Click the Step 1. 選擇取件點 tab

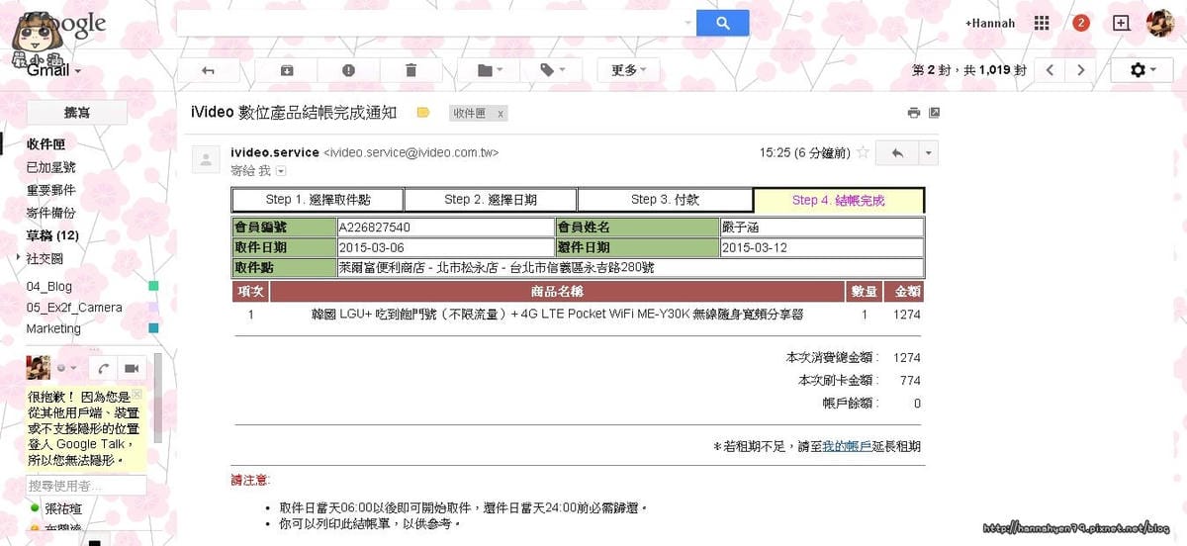[318, 200]
